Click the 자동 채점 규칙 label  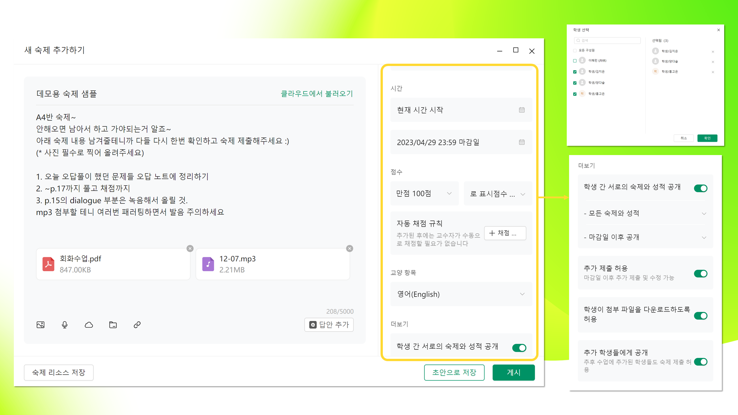419,223
